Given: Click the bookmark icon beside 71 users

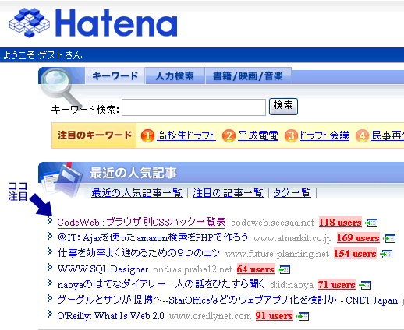Looking at the screenshot, I should click(x=365, y=285).
